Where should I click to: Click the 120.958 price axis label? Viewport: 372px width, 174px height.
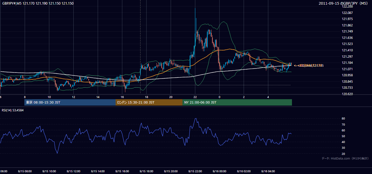pyautogui.click(x=347, y=75)
